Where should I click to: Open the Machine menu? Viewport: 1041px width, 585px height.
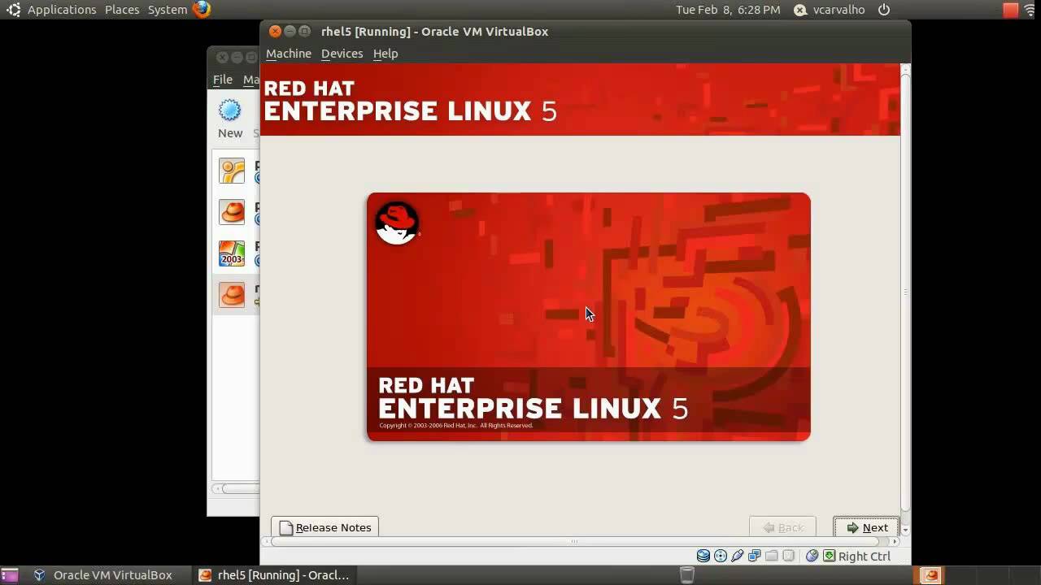(x=289, y=54)
